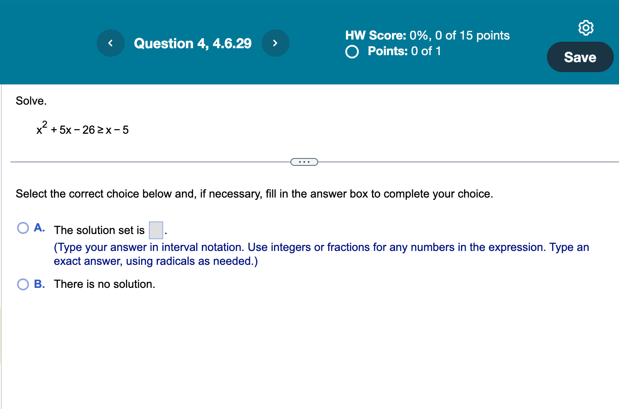Viewport: 619px width, 409px height.
Task: Navigate back using the left chevron
Action: tap(110, 43)
